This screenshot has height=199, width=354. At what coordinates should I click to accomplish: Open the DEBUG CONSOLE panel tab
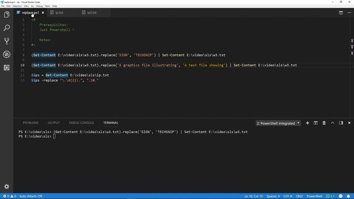[81, 123]
